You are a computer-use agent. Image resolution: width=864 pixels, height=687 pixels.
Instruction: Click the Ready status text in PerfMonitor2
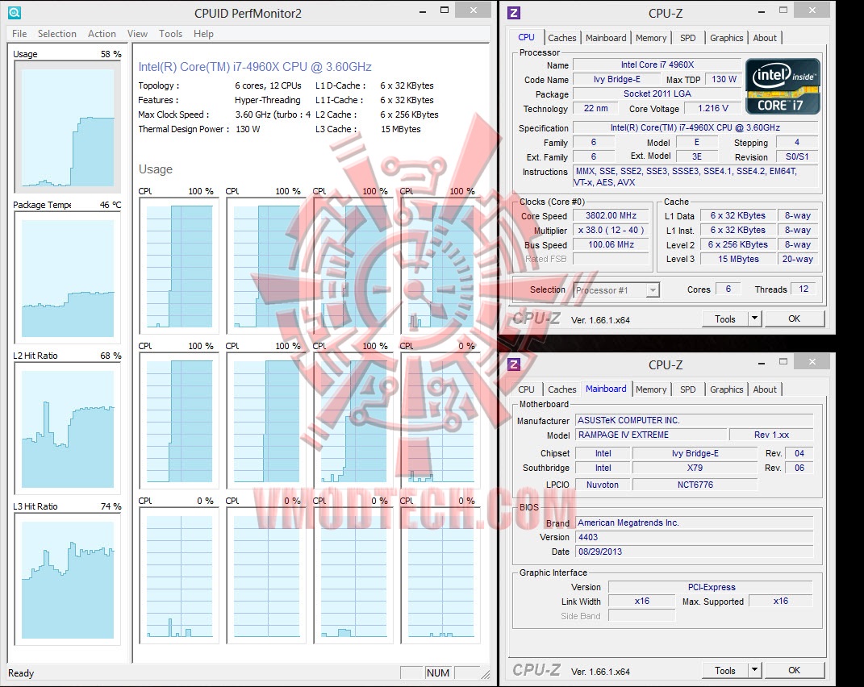(x=21, y=672)
